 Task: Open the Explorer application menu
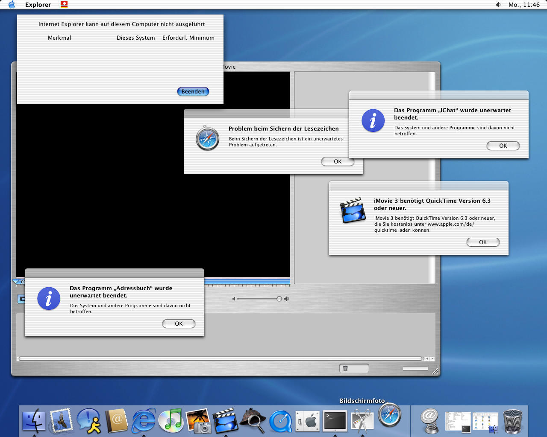[38, 5]
